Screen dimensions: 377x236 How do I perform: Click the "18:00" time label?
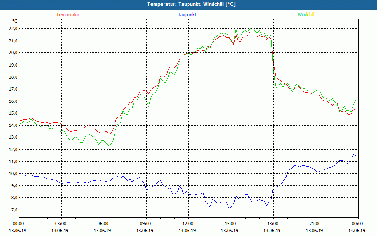[x=272, y=224]
